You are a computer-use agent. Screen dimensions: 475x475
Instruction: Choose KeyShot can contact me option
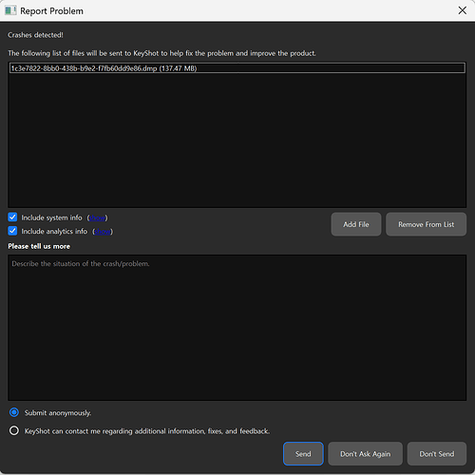[x=14, y=430]
